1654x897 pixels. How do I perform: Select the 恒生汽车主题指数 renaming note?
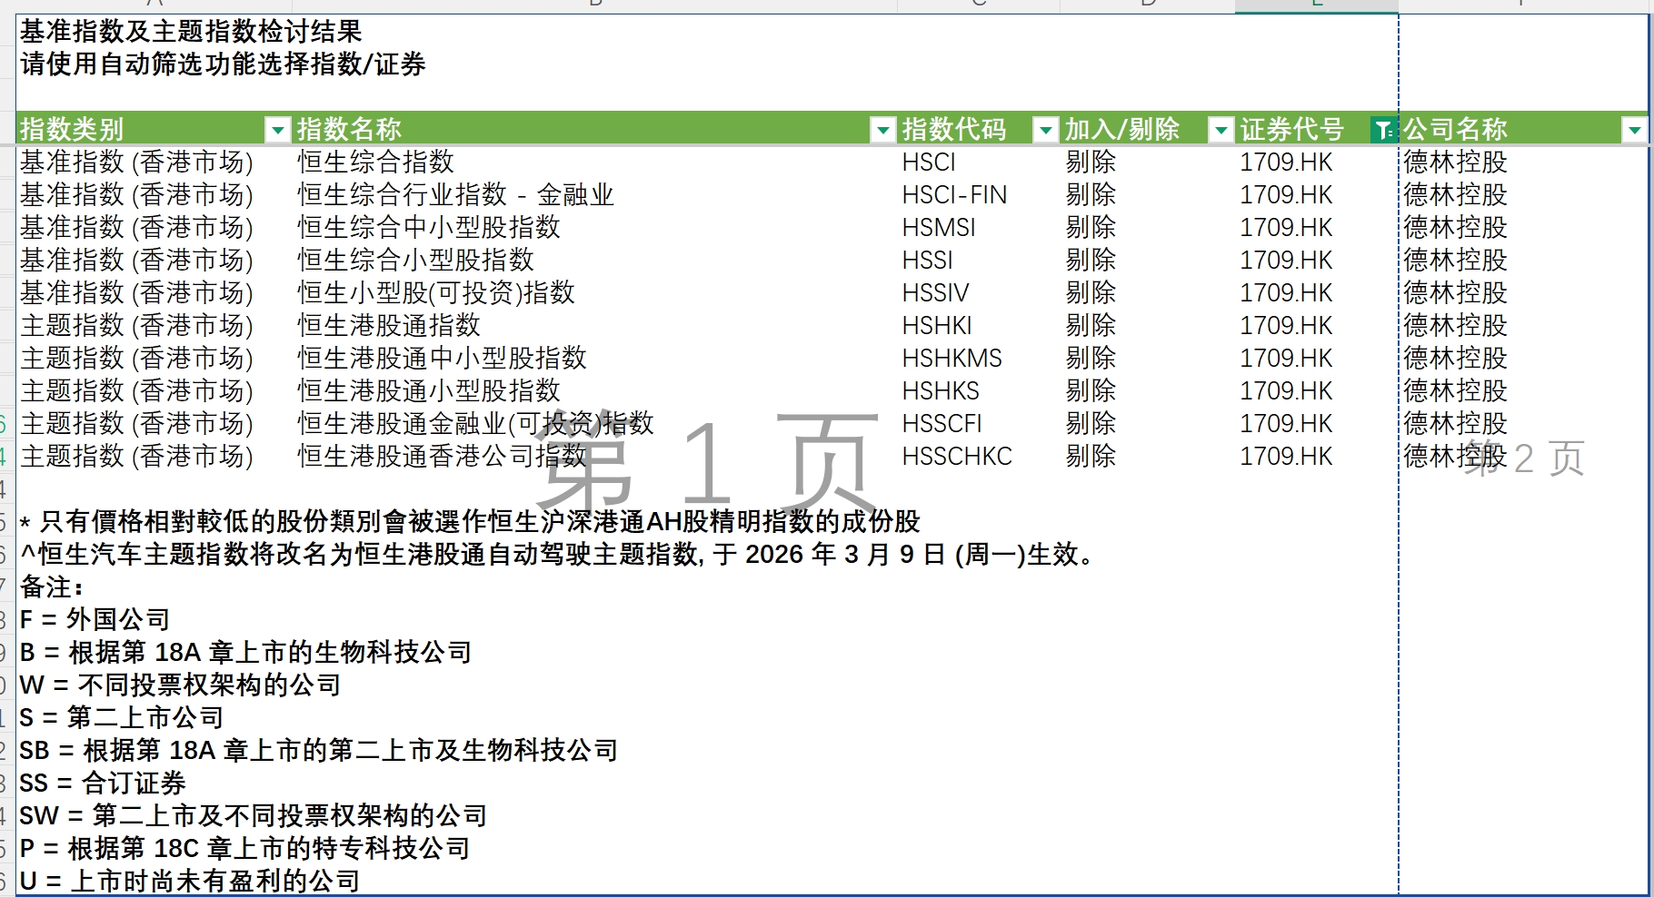click(560, 555)
